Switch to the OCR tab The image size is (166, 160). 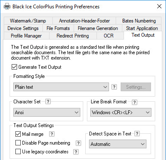tap(109, 36)
